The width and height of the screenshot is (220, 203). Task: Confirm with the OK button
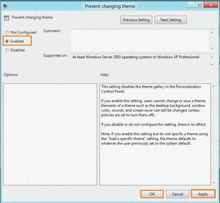coord(152,194)
